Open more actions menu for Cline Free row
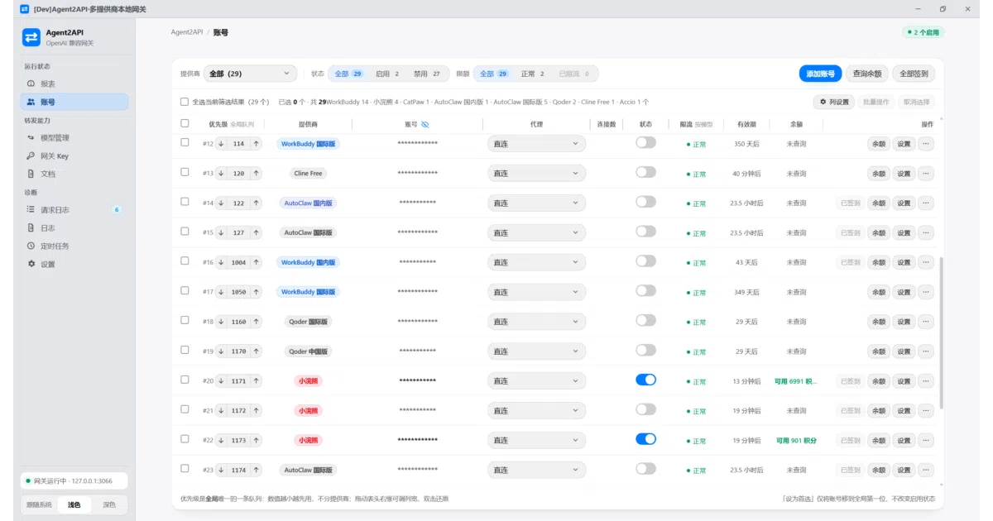This screenshot has width=993, height=521. (926, 174)
